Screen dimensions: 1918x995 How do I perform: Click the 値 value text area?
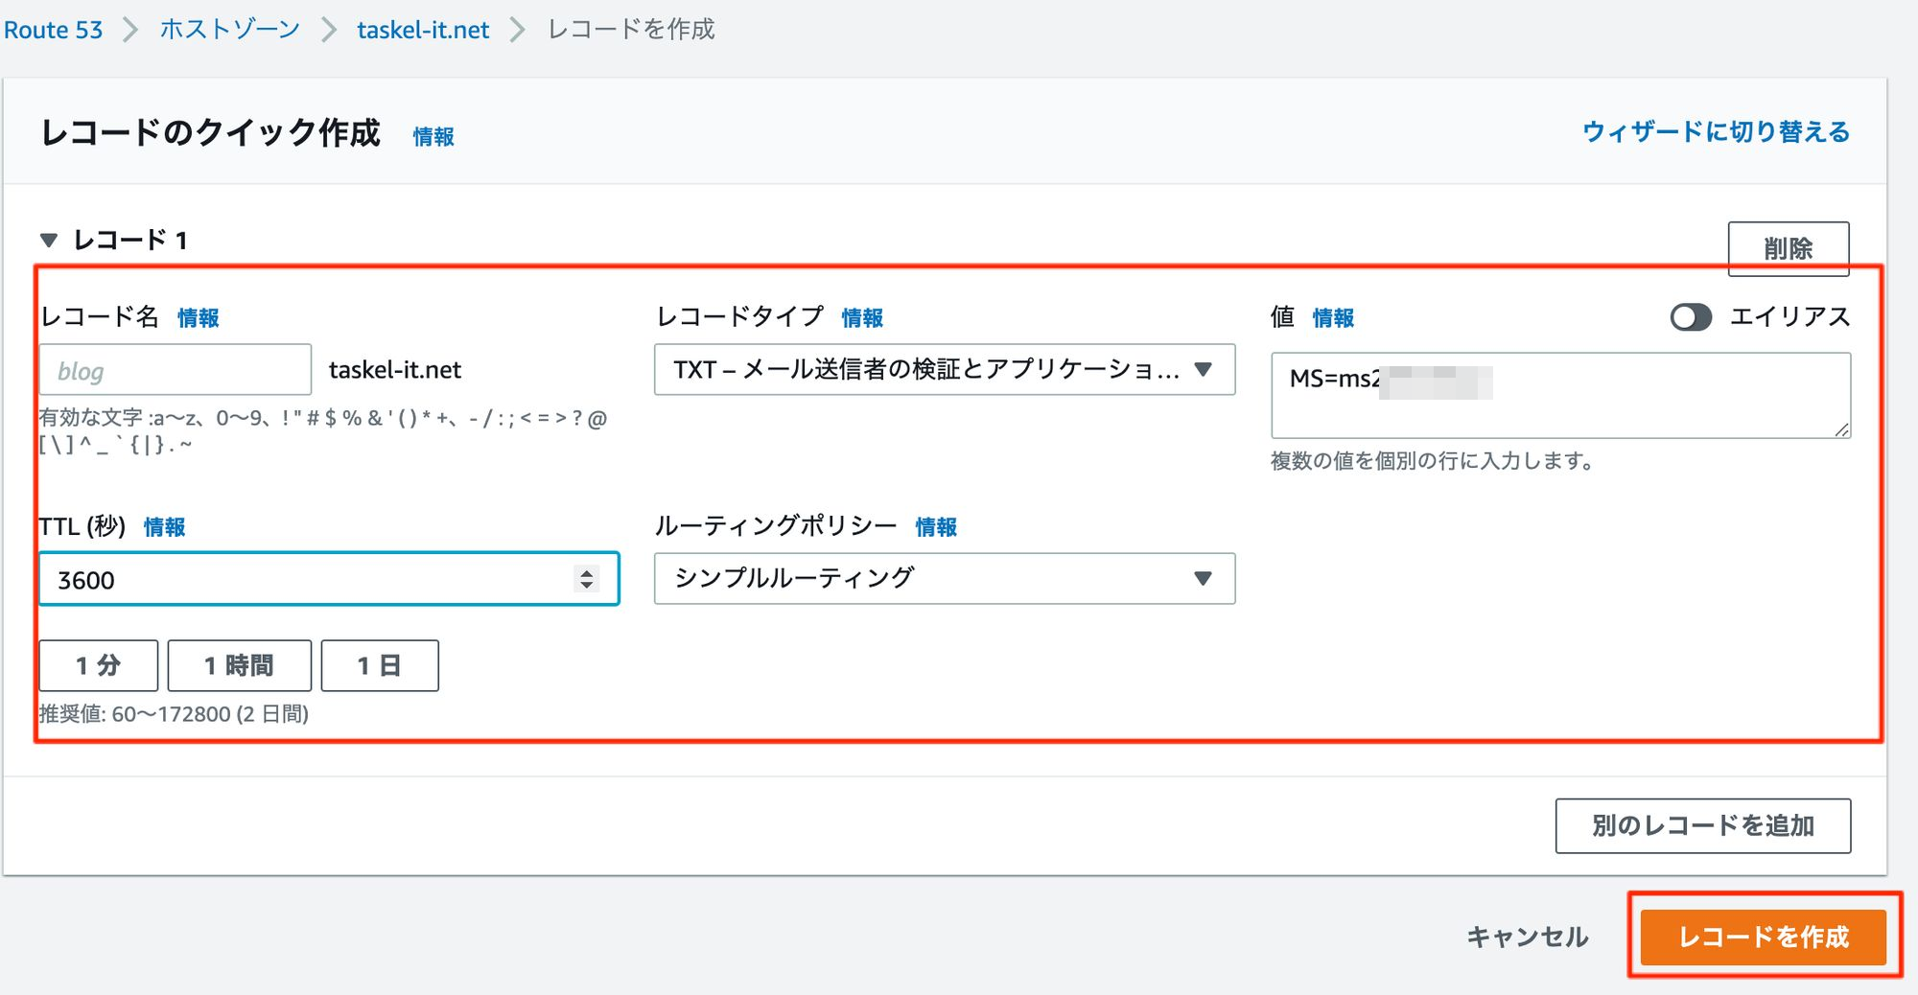coord(1559,396)
